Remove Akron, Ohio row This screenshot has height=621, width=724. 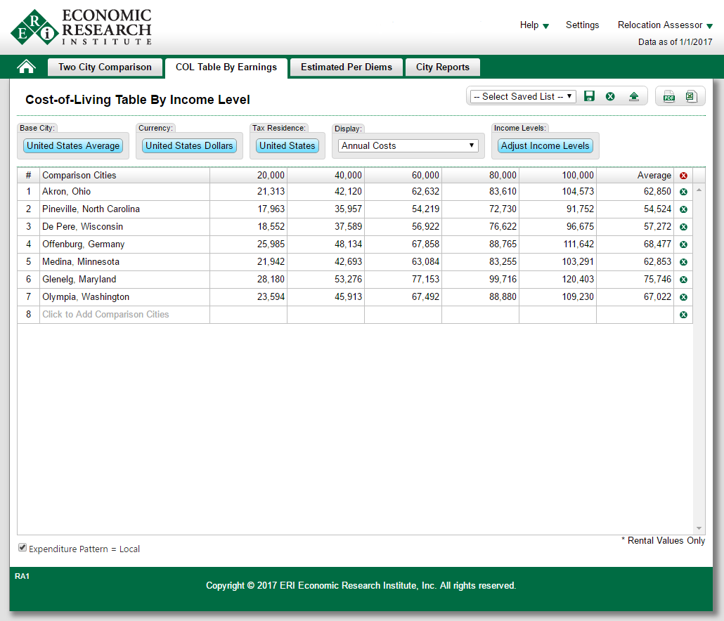683,192
